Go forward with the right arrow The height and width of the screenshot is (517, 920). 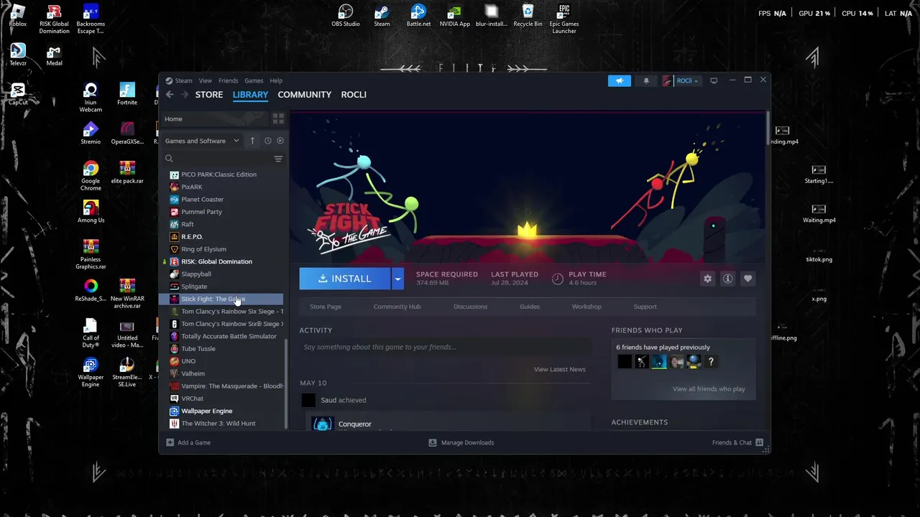coord(185,95)
